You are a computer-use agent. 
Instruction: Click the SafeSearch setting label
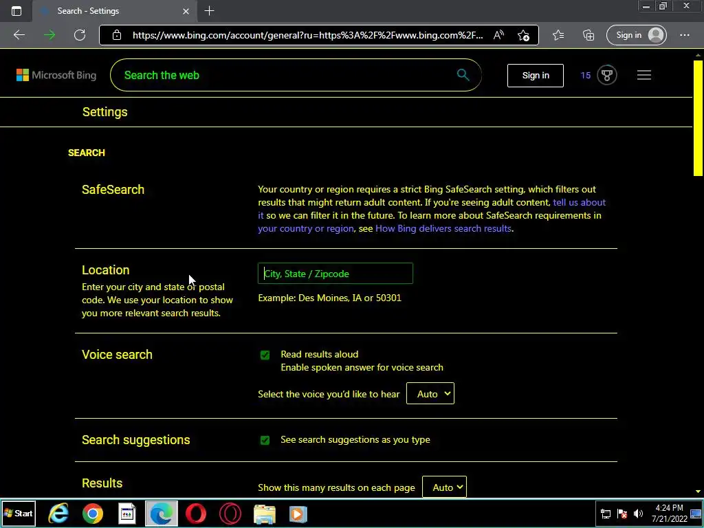[x=113, y=190]
